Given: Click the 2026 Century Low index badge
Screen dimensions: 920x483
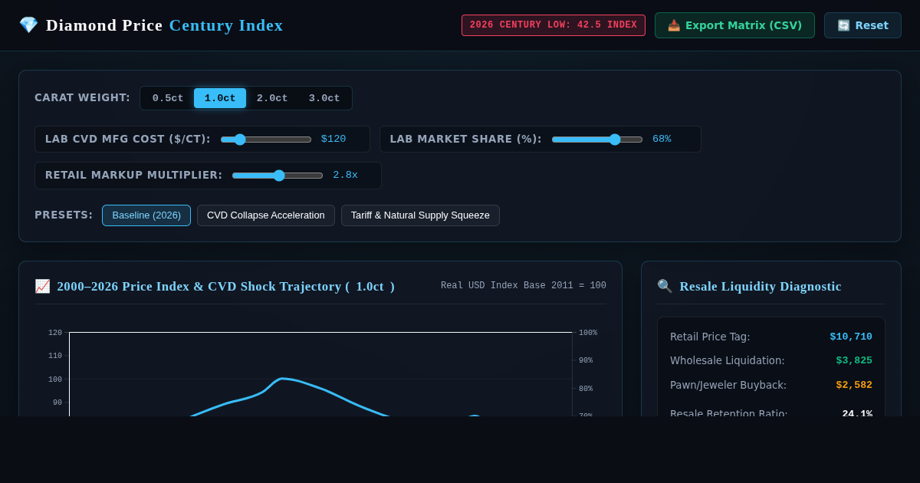Looking at the screenshot, I should [x=554, y=25].
